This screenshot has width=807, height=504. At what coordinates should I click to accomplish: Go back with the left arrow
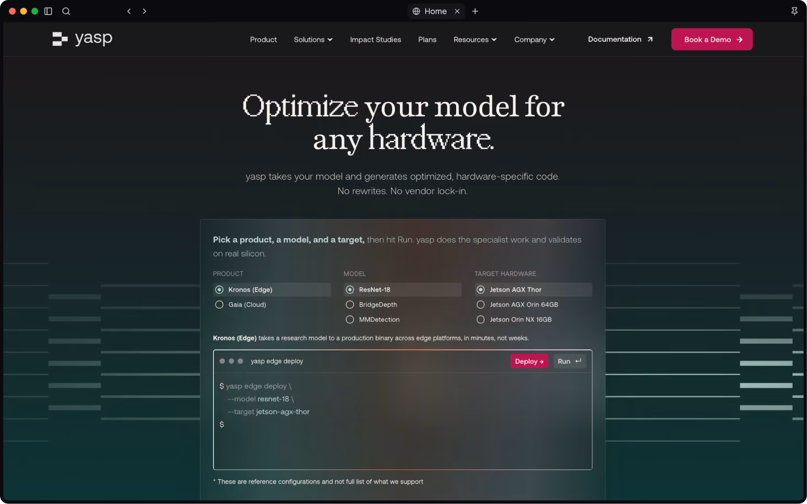[129, 11]
